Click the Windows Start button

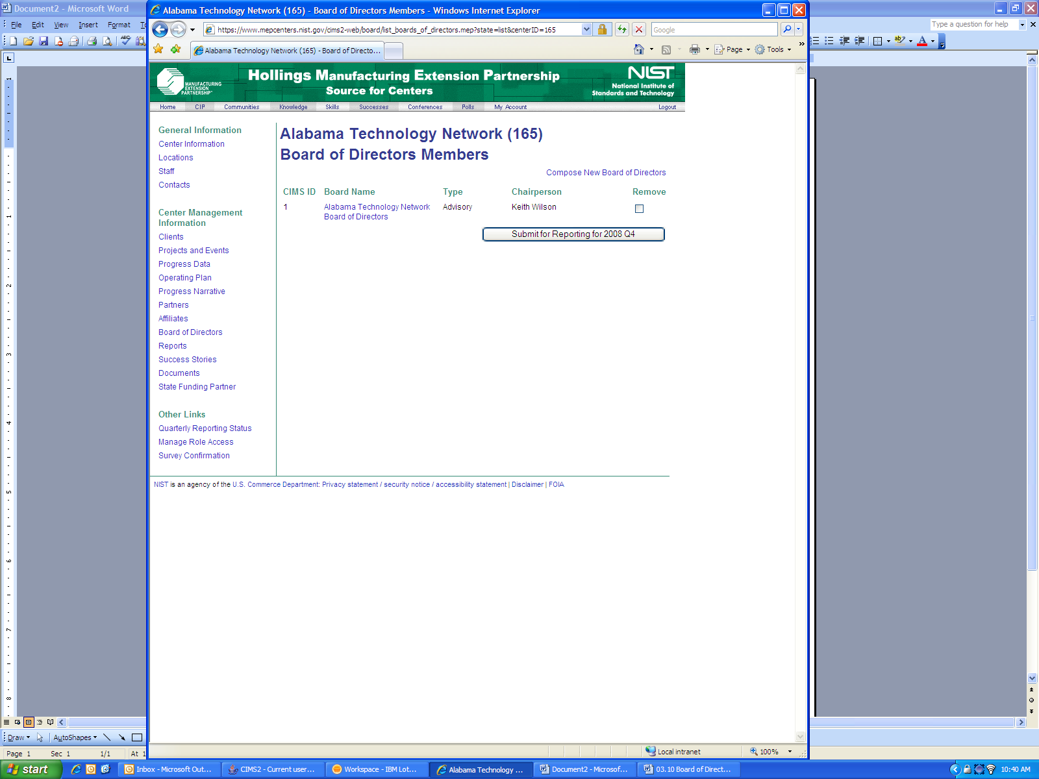pos(31,769)
